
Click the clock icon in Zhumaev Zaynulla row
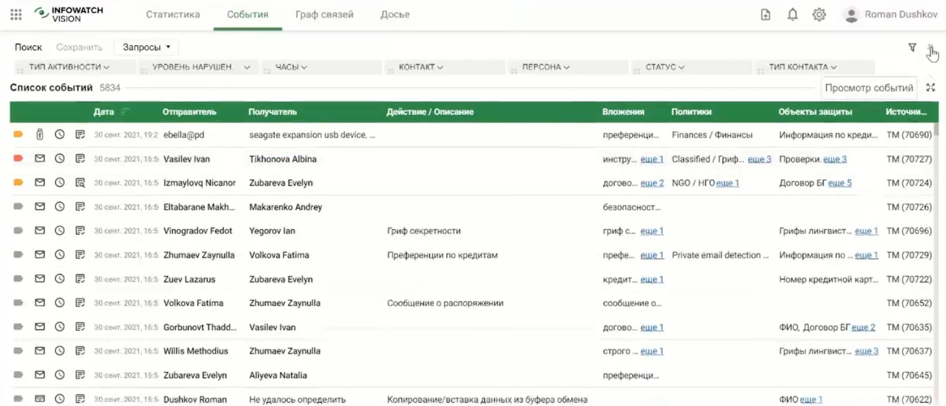pos(60,255)
